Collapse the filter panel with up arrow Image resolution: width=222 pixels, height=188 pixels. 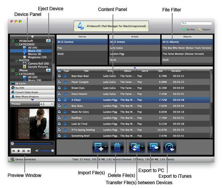coord(135,68)
